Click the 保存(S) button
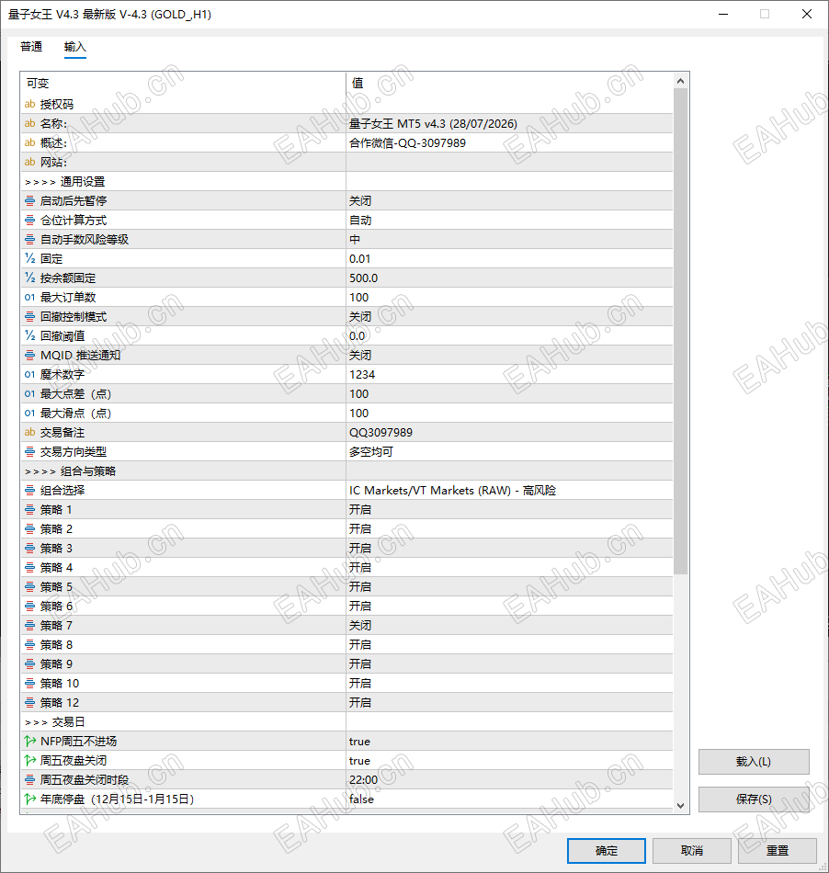 [x=754, y=799]
